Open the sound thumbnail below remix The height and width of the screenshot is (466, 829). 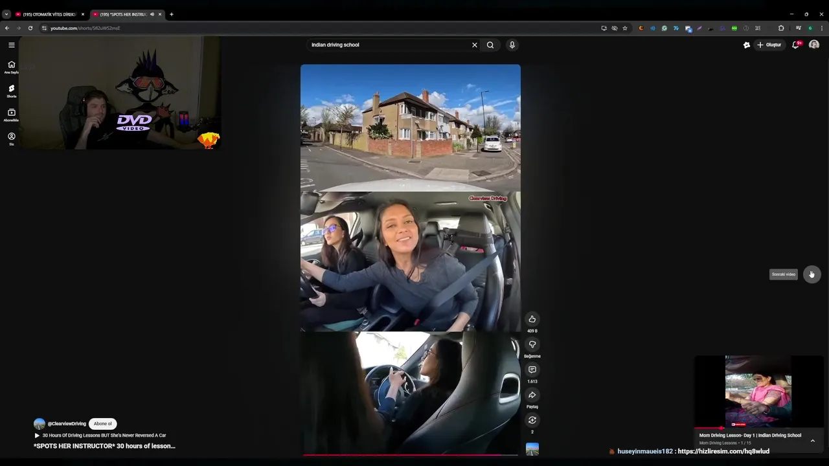click(532, 449)
